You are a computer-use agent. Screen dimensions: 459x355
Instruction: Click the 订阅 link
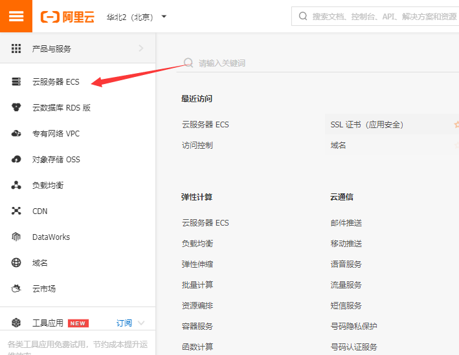click(124, 323)
